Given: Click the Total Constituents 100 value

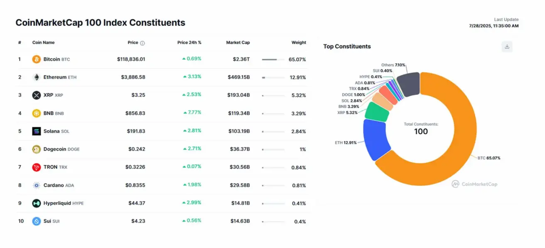Looking at the screenshot, I should [421, 132].
